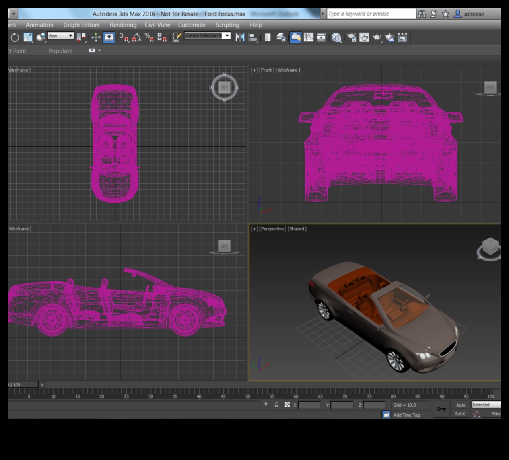Click the Undo icon

pyautogui.click(x=15, y=37)
